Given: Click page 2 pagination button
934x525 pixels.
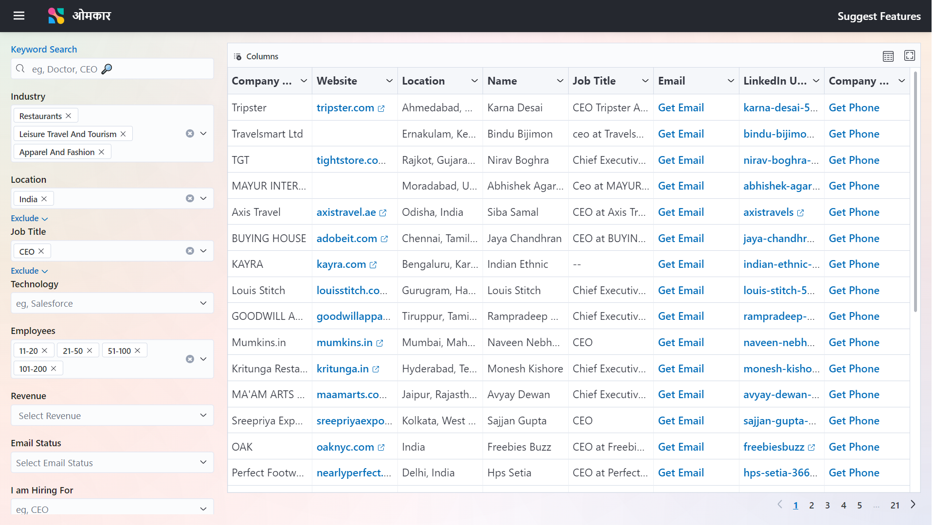Looking at the screenshot, I should [x=811, y=505].
